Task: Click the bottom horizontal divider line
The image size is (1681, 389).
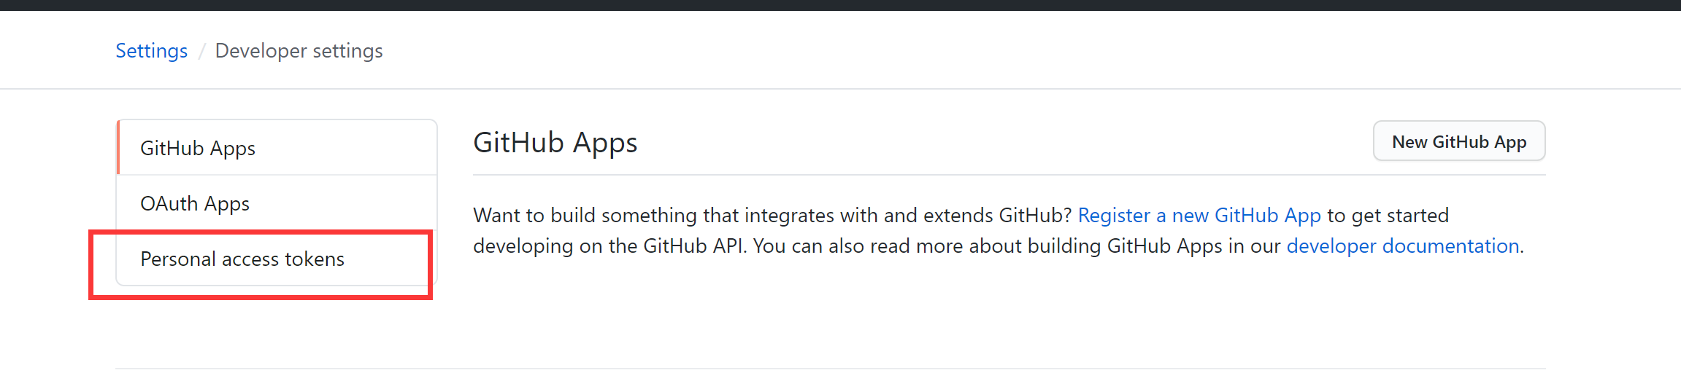Action: [x=830, y=369]
